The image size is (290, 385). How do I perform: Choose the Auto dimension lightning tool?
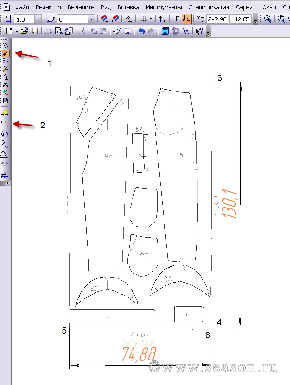coord(5,113)
